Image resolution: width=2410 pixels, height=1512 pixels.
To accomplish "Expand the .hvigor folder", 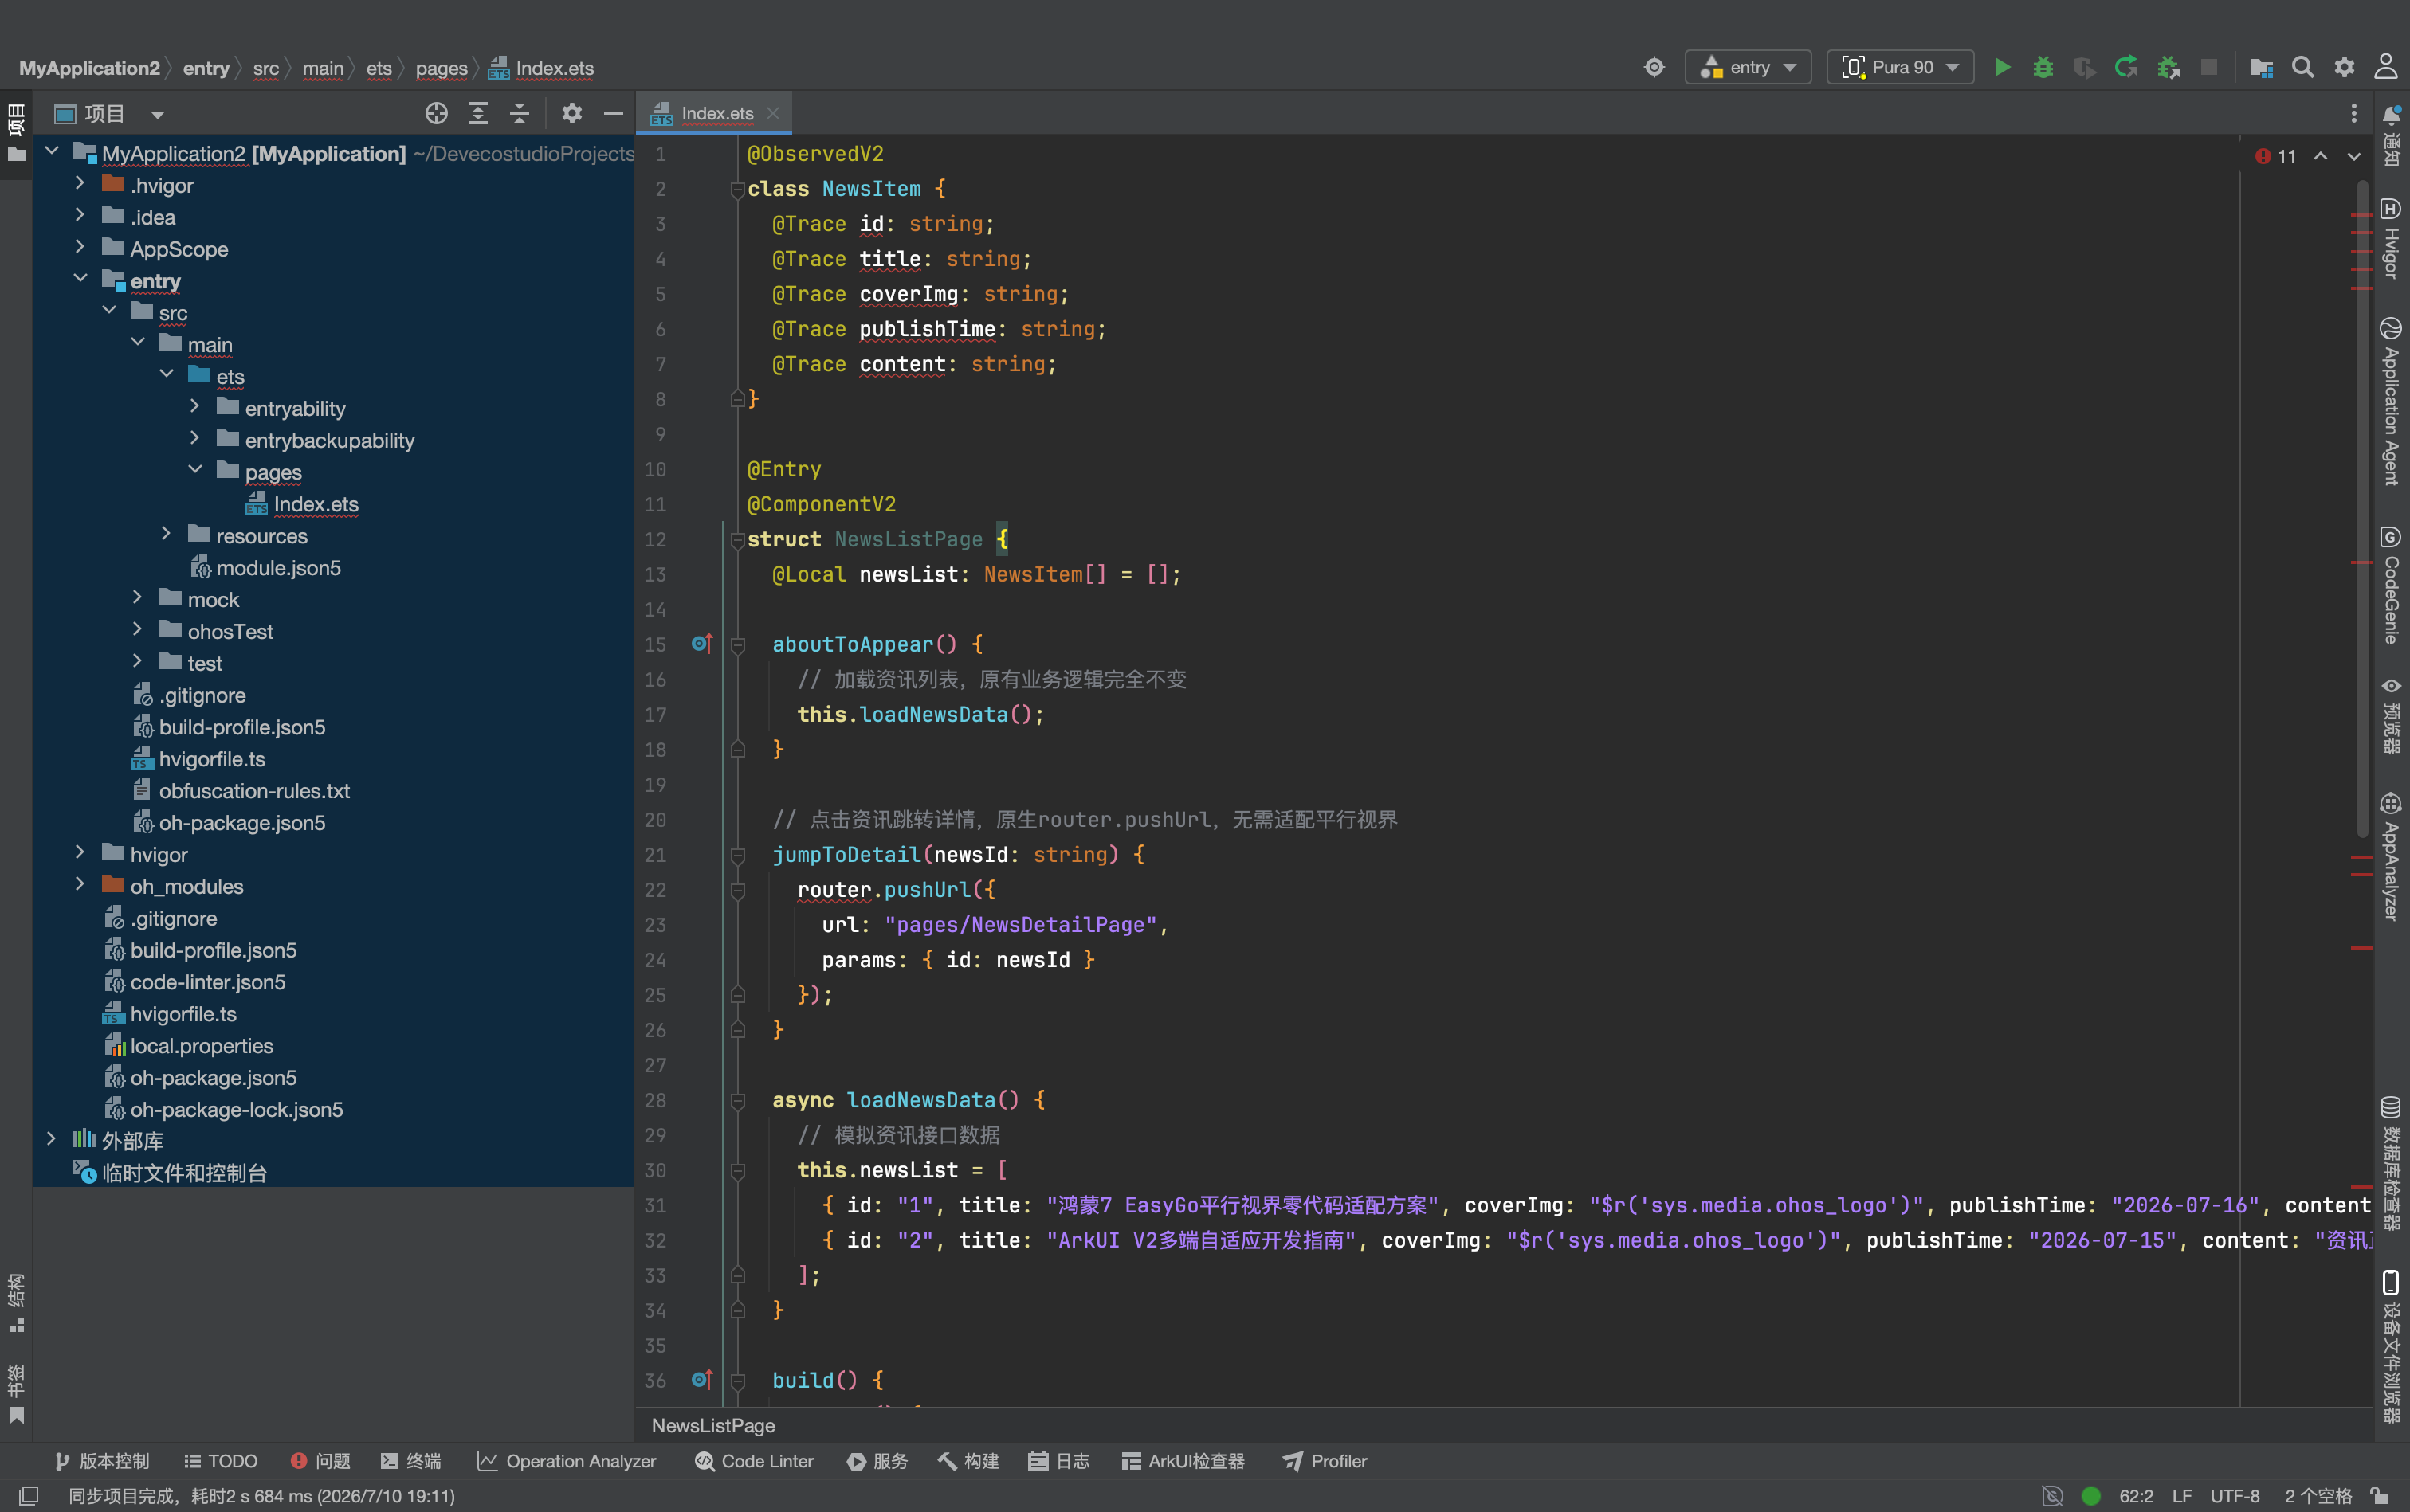I will tap(80, 184).
